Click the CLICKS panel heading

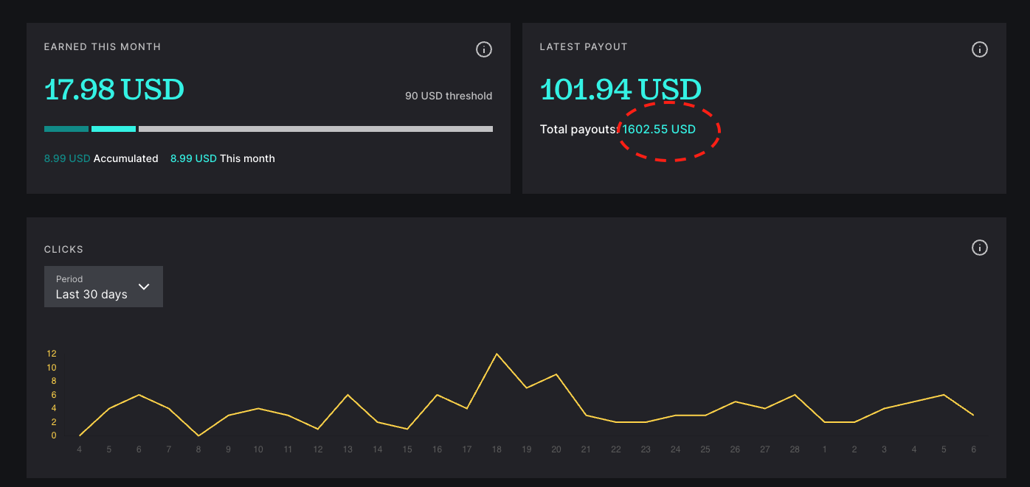coord(63,250)
